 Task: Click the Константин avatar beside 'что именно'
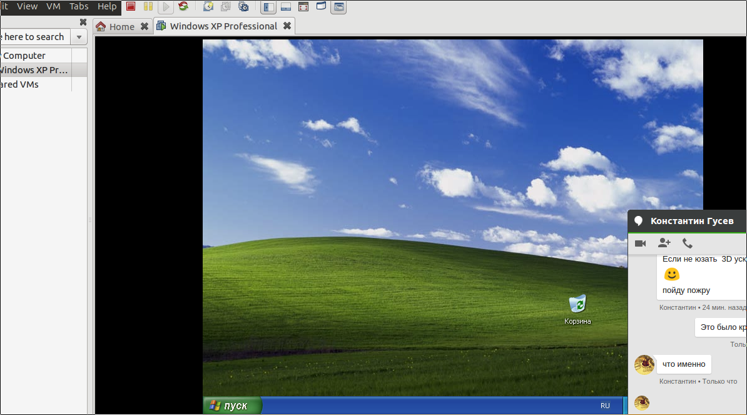(x=644, y=364)
